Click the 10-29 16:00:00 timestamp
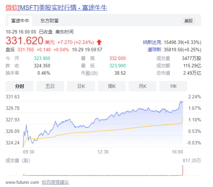213x187 pixels. (21, 32)
